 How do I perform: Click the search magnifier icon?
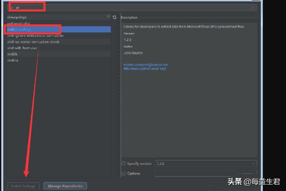pyautogui.click(x=12, y=8)
